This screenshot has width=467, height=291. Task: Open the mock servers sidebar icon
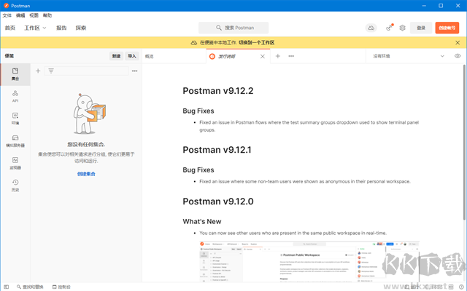tap(15, 140)
